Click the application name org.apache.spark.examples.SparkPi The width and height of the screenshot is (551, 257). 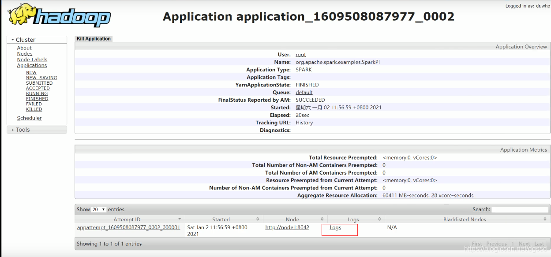pyautogui.click(x=337, y=62)
